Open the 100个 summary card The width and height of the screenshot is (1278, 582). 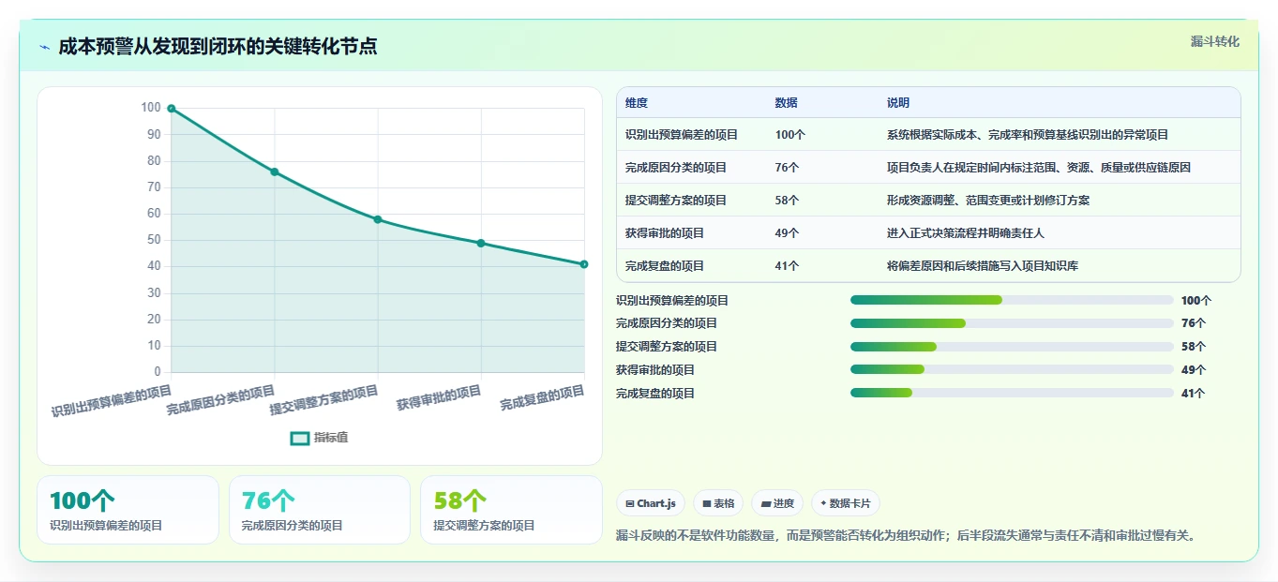click(128, 510)
